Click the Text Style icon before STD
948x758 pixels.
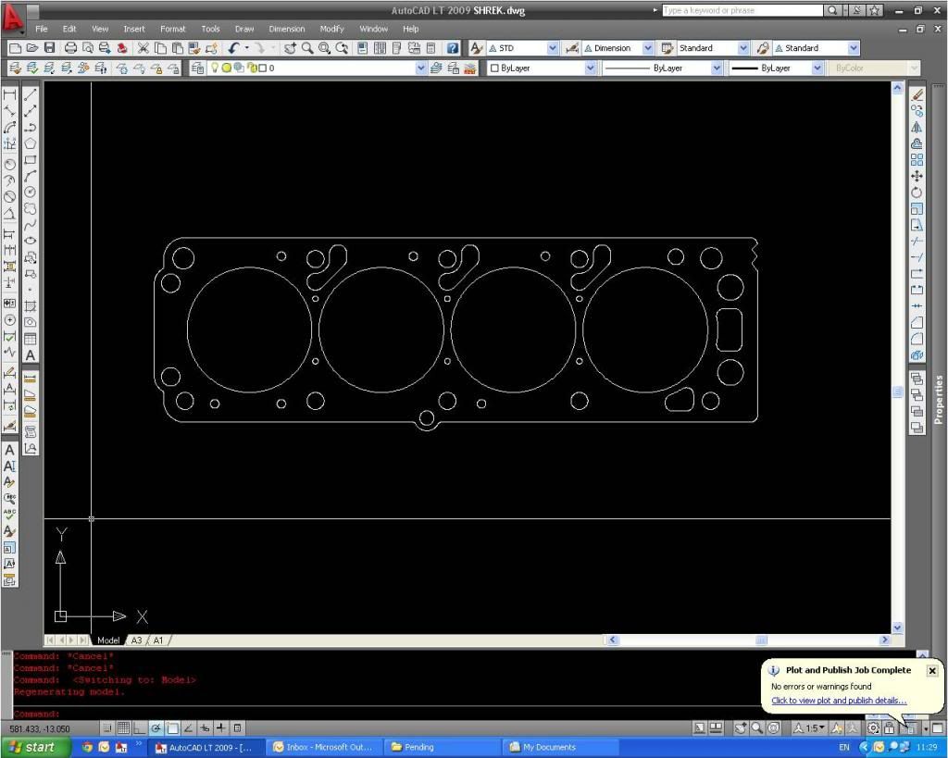477,48
